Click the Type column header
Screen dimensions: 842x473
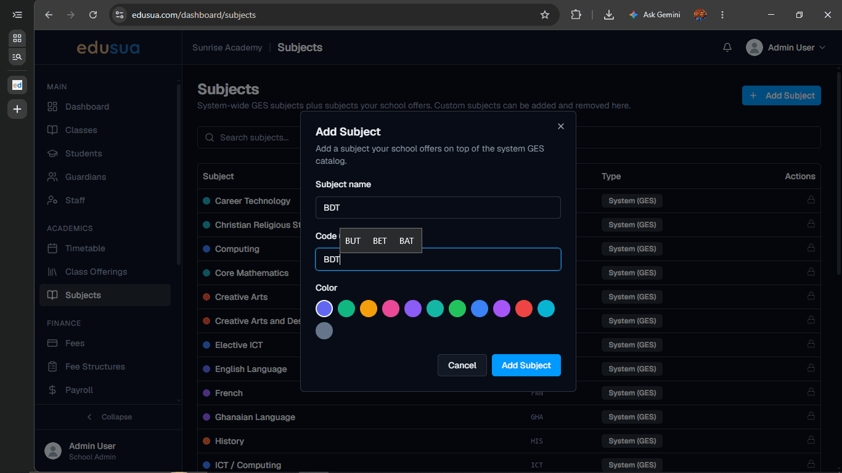(611, 176)
